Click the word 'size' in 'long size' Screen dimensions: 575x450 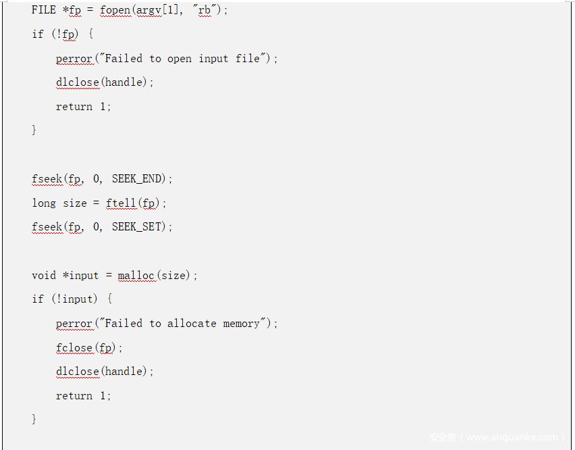tap(75, 203)
